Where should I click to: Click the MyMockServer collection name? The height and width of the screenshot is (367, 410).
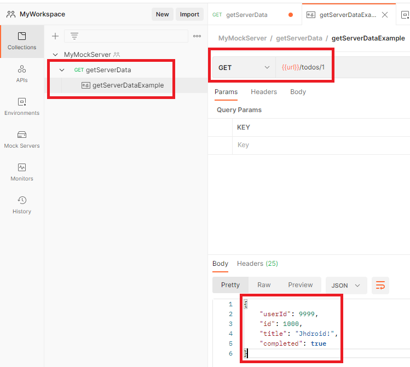point(88,55)
